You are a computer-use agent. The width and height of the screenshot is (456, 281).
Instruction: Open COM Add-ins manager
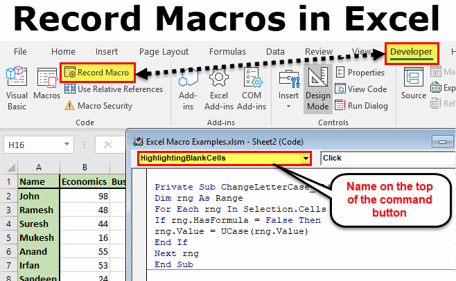pos(252,89)
